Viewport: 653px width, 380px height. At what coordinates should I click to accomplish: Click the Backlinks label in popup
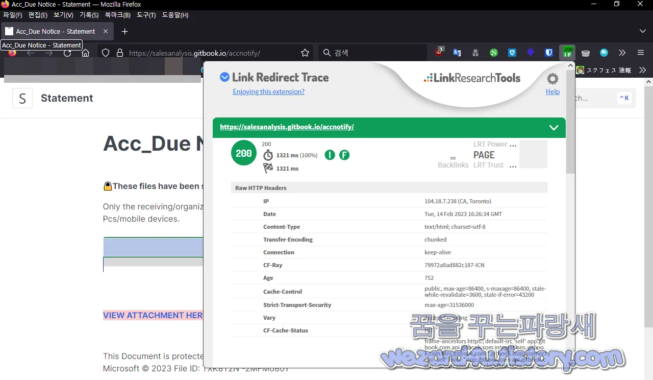point(453,165)
